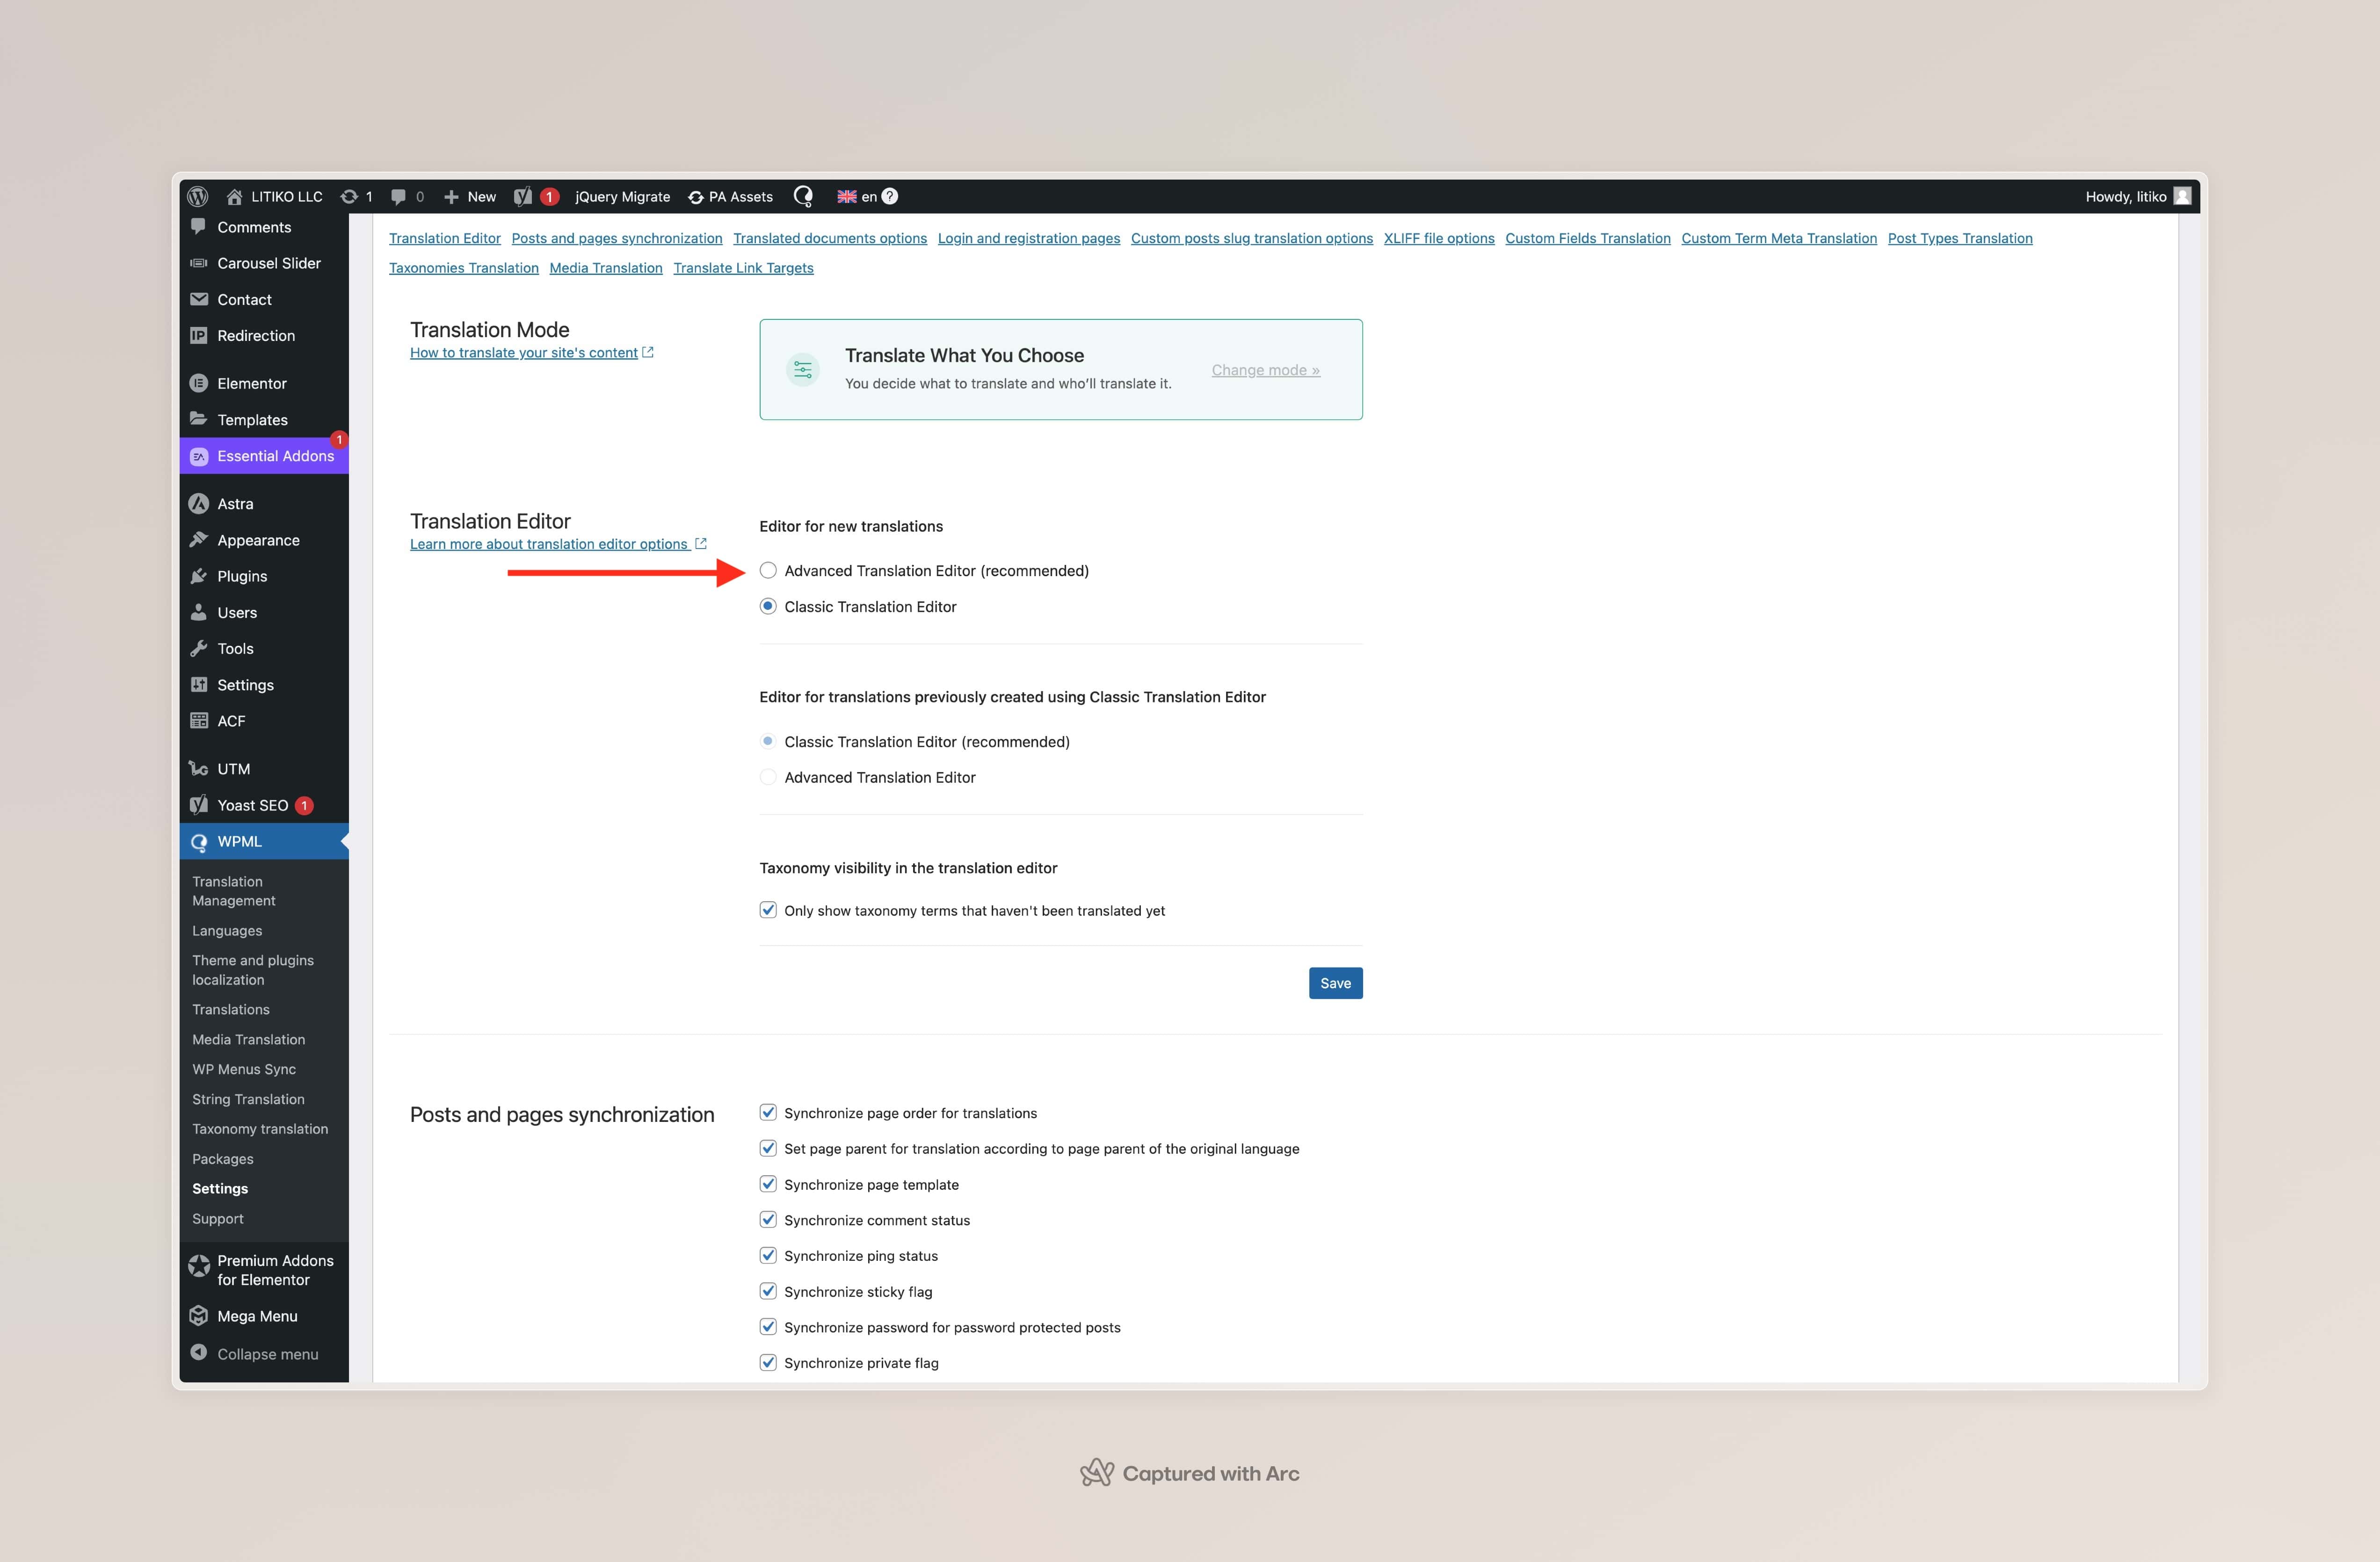Open the litiko user avatar
The height and width of the screenshot is (1562, 2380).
click(x=2183, y=196)
